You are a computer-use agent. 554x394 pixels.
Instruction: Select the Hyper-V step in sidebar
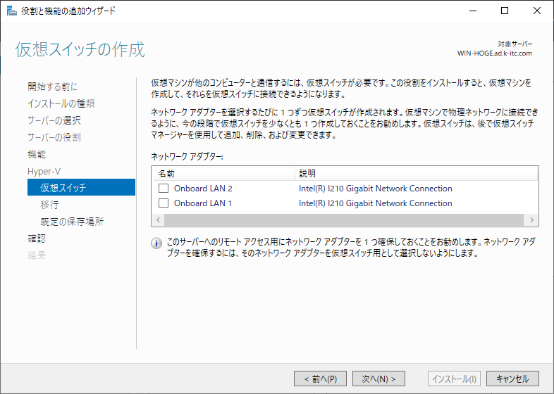tap(44, 172)
